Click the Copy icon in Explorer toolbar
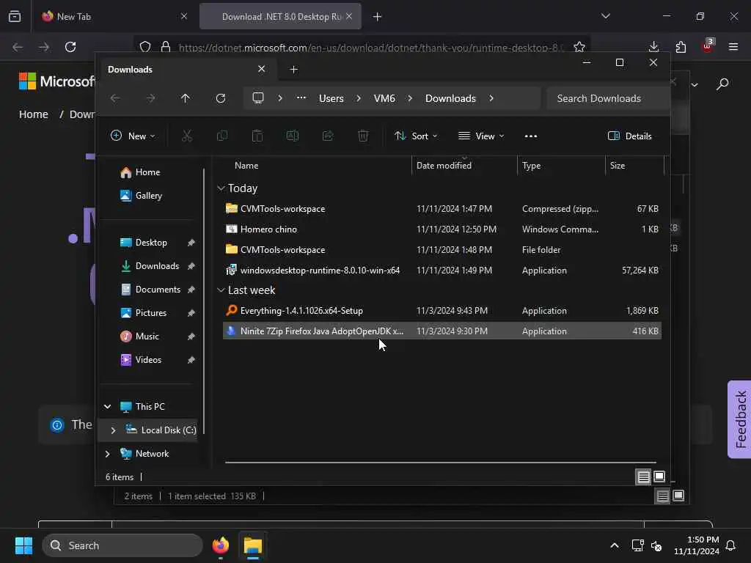The height and width of the screenshot is (563, 751). click(x=221, y=136)
